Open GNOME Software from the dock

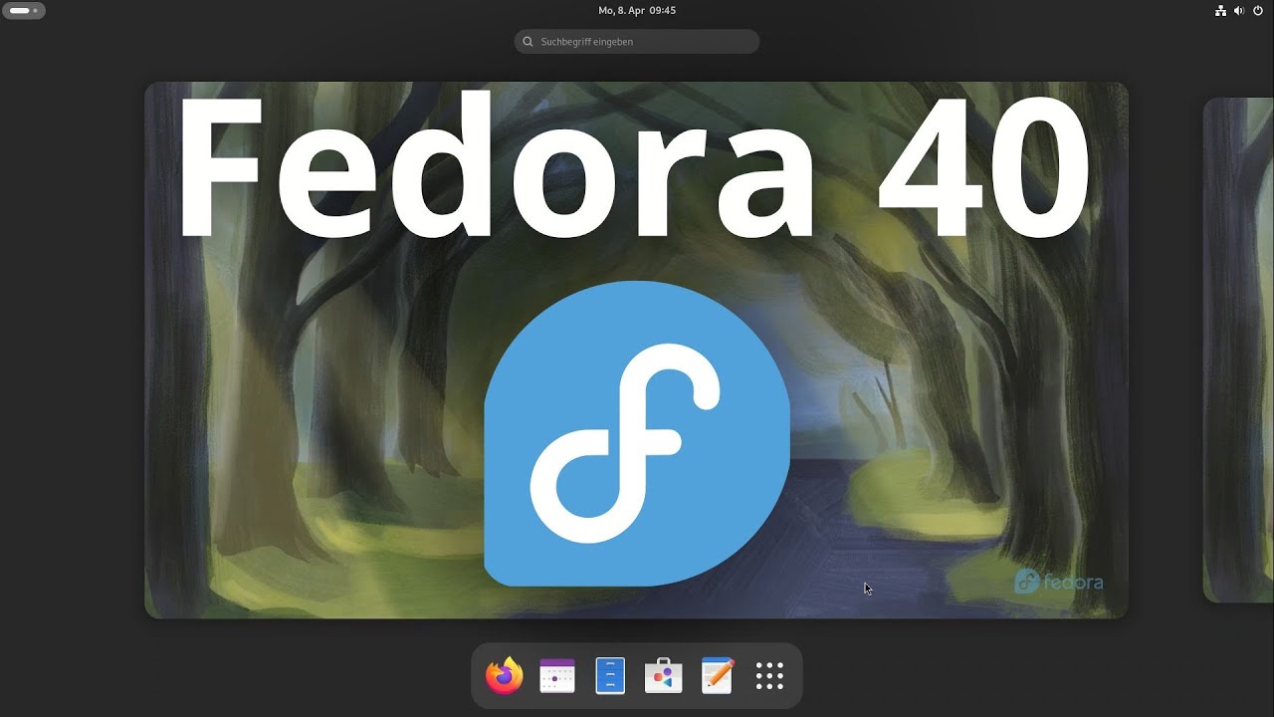pyautogui.click(x=663, y=674)
